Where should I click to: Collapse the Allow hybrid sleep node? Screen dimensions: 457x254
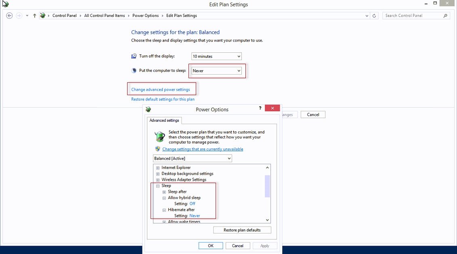coord(164,198)
